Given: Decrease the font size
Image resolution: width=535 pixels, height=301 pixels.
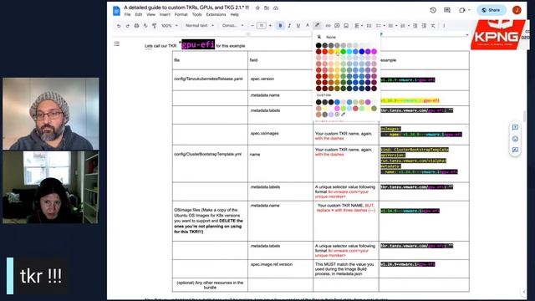Looking at the screenshot, I should click(252, 26).
